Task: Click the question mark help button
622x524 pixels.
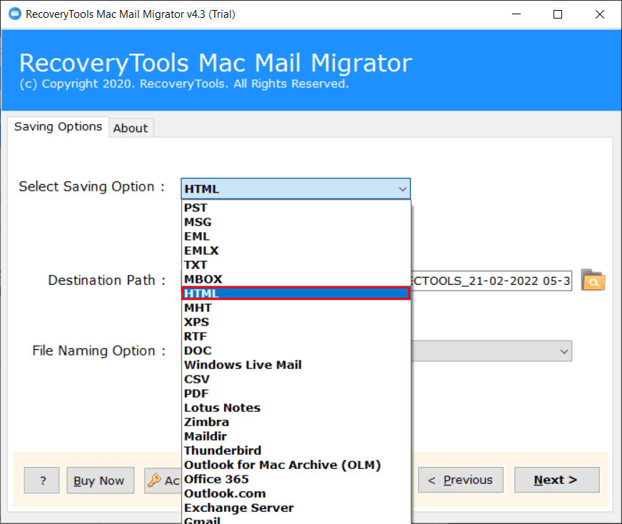Action: [x=41, y=480]
